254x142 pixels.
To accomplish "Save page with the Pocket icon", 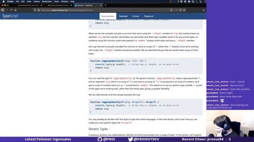I will click(x=180, y=10).
